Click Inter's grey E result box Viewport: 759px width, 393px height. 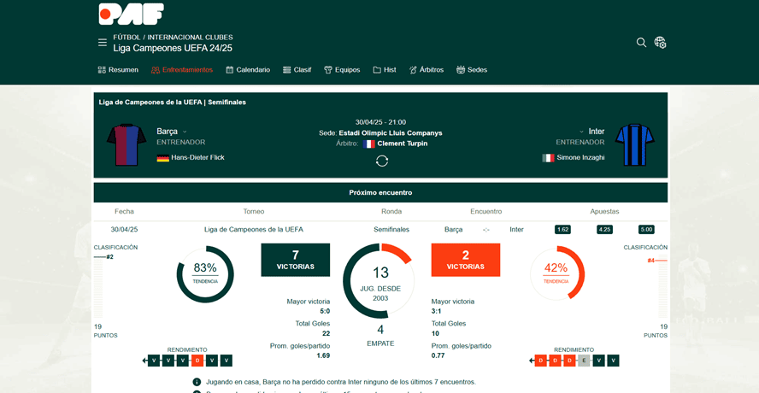coord(585,361)
